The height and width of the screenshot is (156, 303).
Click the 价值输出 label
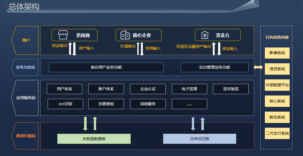[128, 46]
